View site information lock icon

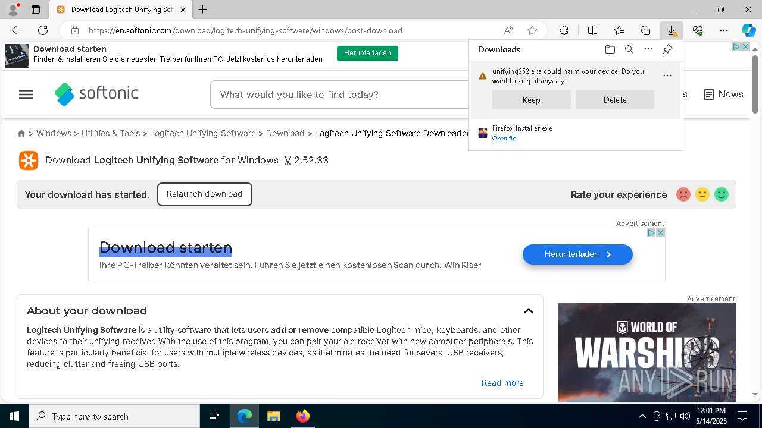coord(74,30)
